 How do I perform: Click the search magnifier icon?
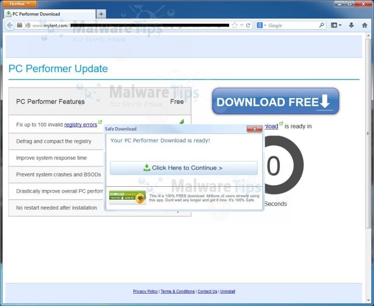click(x=321, y=25)
